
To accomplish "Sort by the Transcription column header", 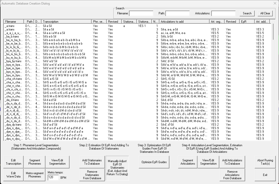I will click(x=66, y=22).
